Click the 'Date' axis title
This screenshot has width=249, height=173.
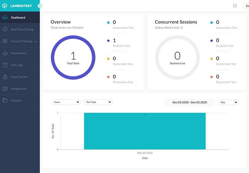[x=145, y=158]
